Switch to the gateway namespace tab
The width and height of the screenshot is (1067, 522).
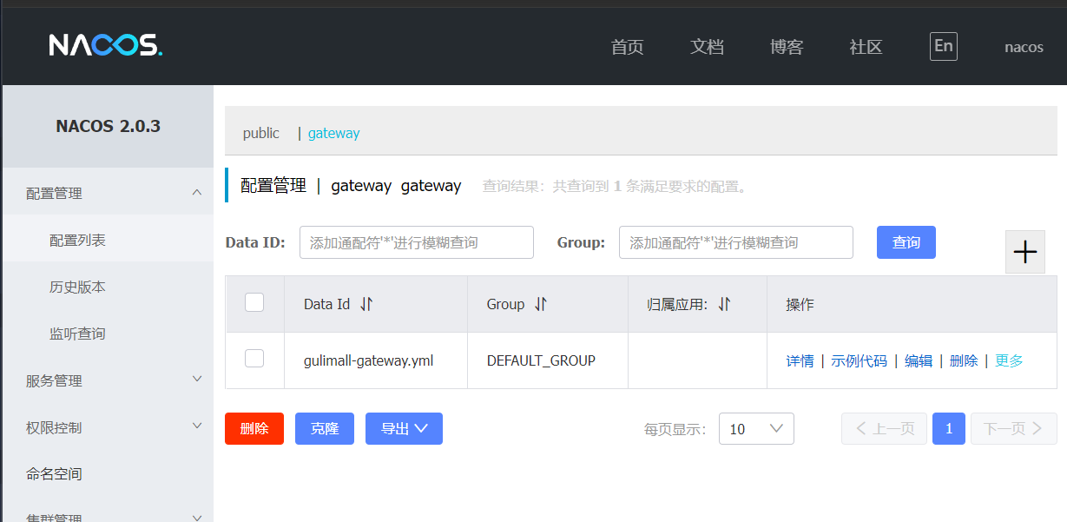333,133
